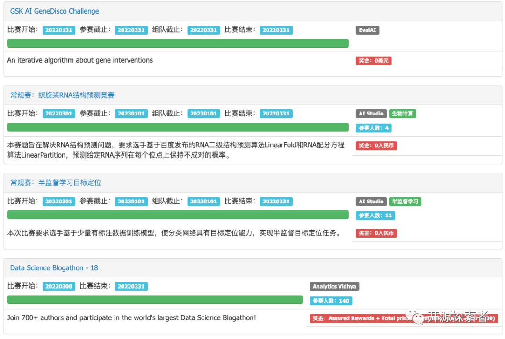Select the 半监督学习 tag
Screen dimensions: 505x339
pos(405,202)
